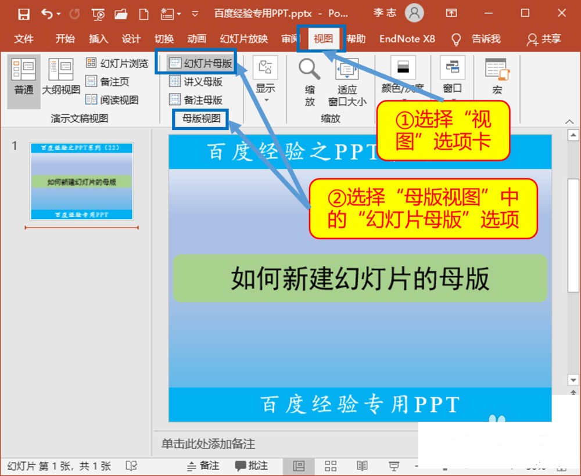The height and width of the screenshot is (476, 581).
Task: Click scrollbar up arrow at right edge
Action: 573,135
